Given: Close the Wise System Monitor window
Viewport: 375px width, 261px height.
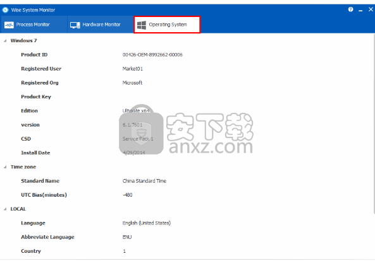Looking at the screenshot, I should click(x=371, y=9).
